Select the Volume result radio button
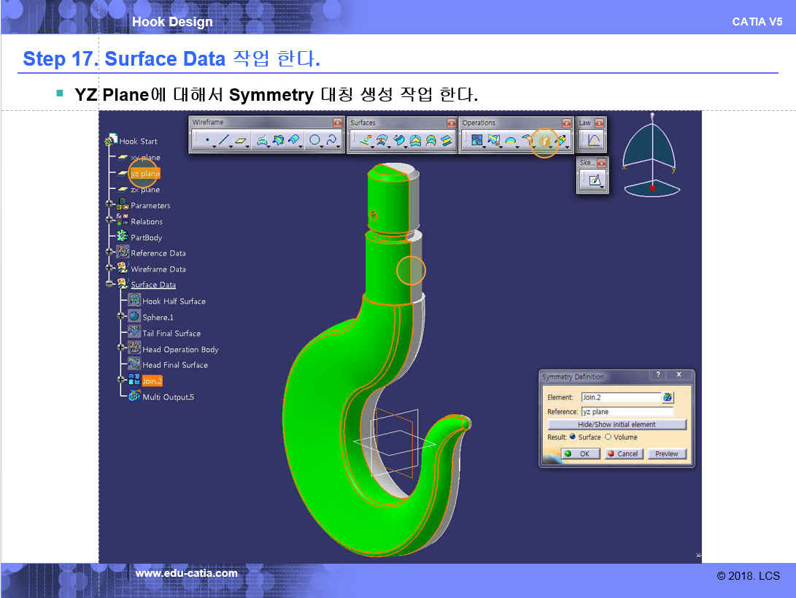The height and width of the screenshot is (598, 796). tap(608, 437)
